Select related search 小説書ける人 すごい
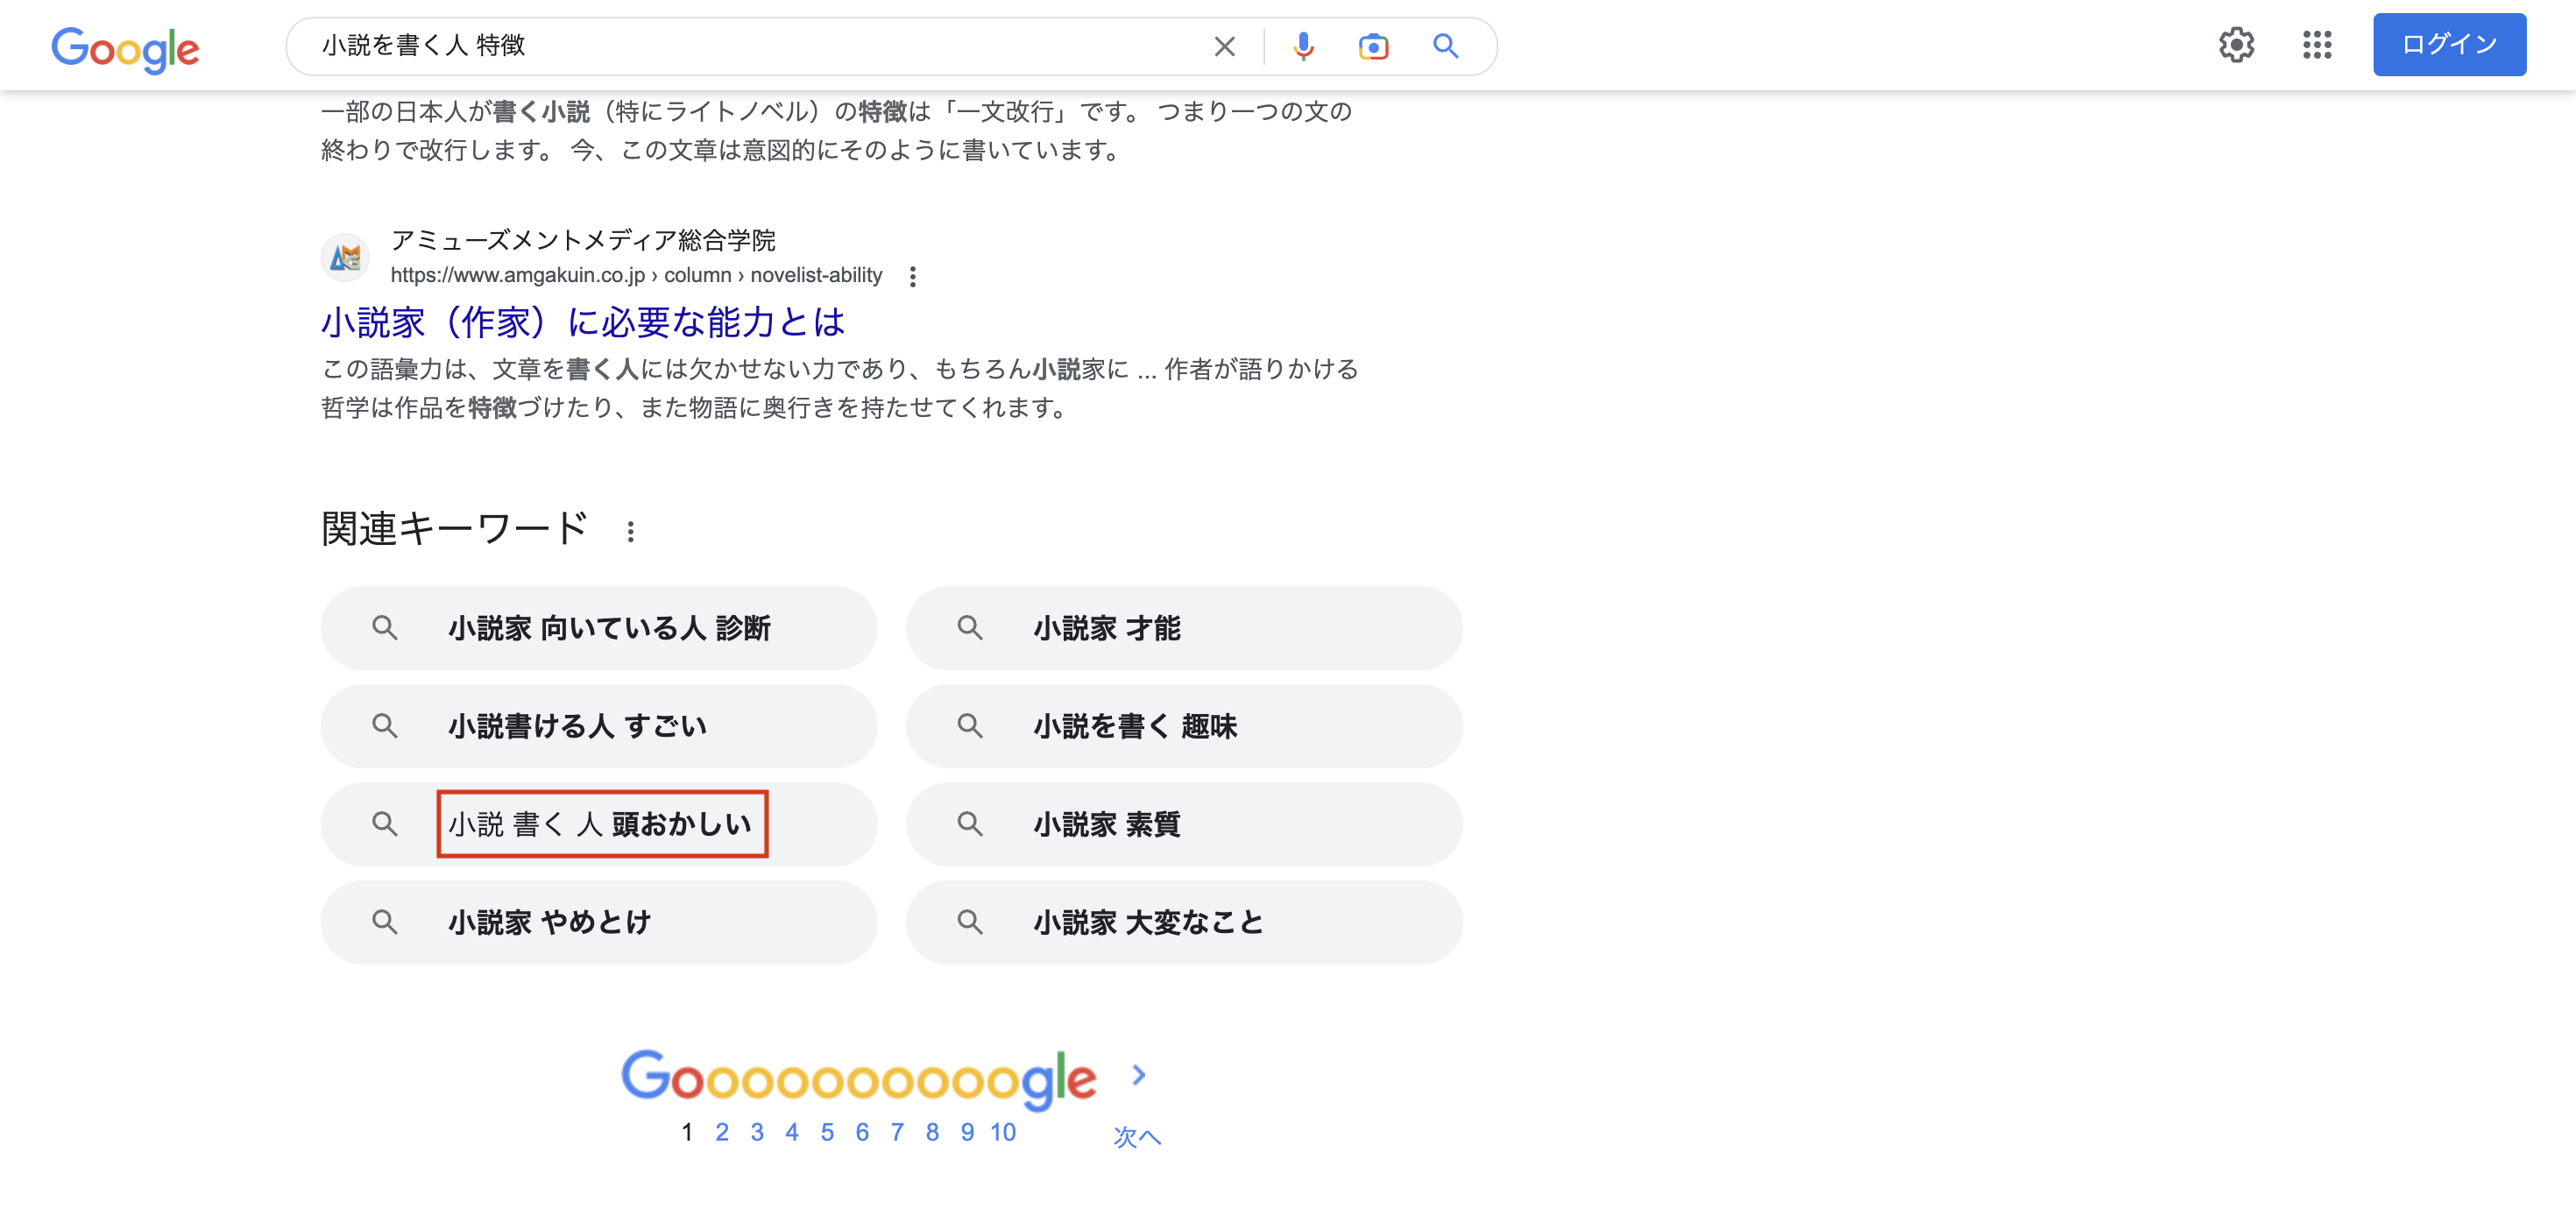 pyautogui.click(x=599, y=726)
